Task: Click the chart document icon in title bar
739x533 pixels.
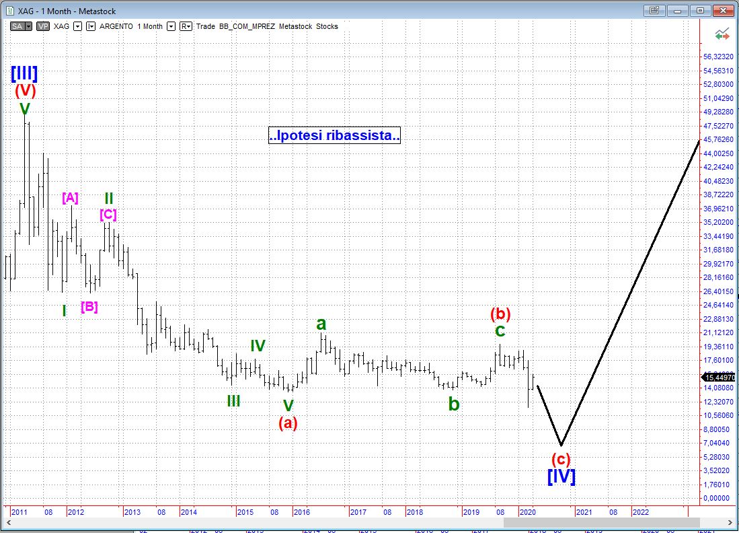Action: (11, 11)
